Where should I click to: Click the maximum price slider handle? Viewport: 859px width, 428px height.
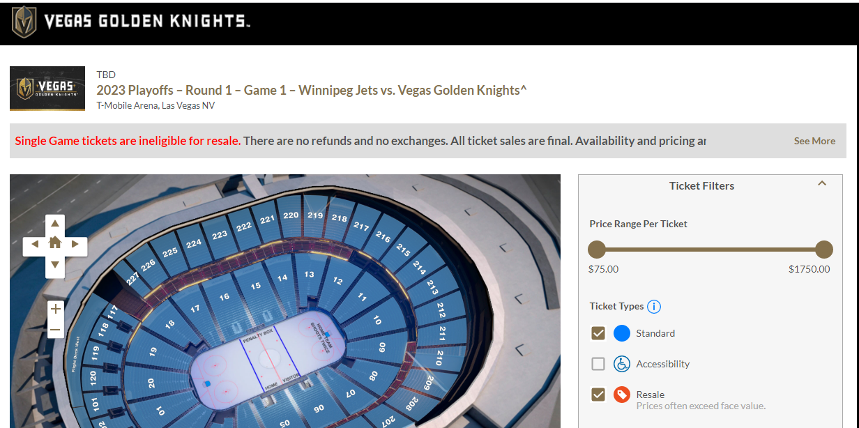point(824,250)
